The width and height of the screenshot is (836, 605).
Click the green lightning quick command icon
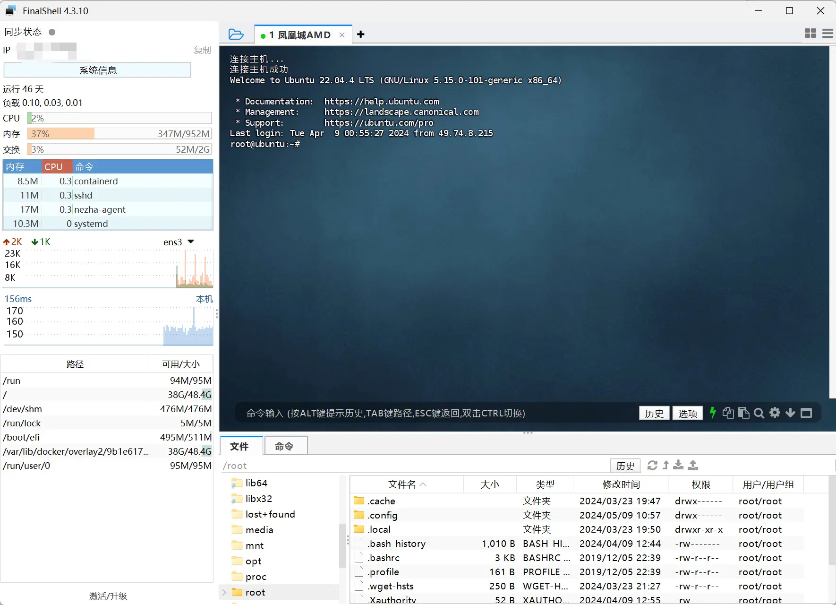click(713, 413)
